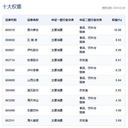Open the 泸州老窖 entry
The height and width of the screenshot is (128, 128).
pyautogui.click(x=33, y=70)
